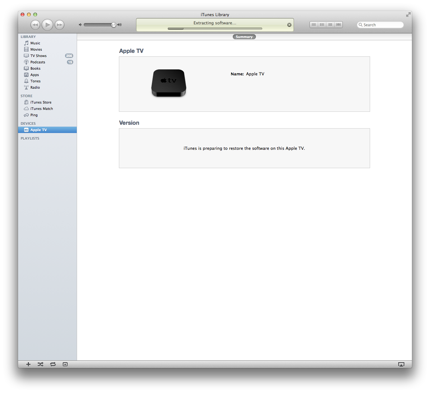Open the AirPlay menu

[401, 364]
